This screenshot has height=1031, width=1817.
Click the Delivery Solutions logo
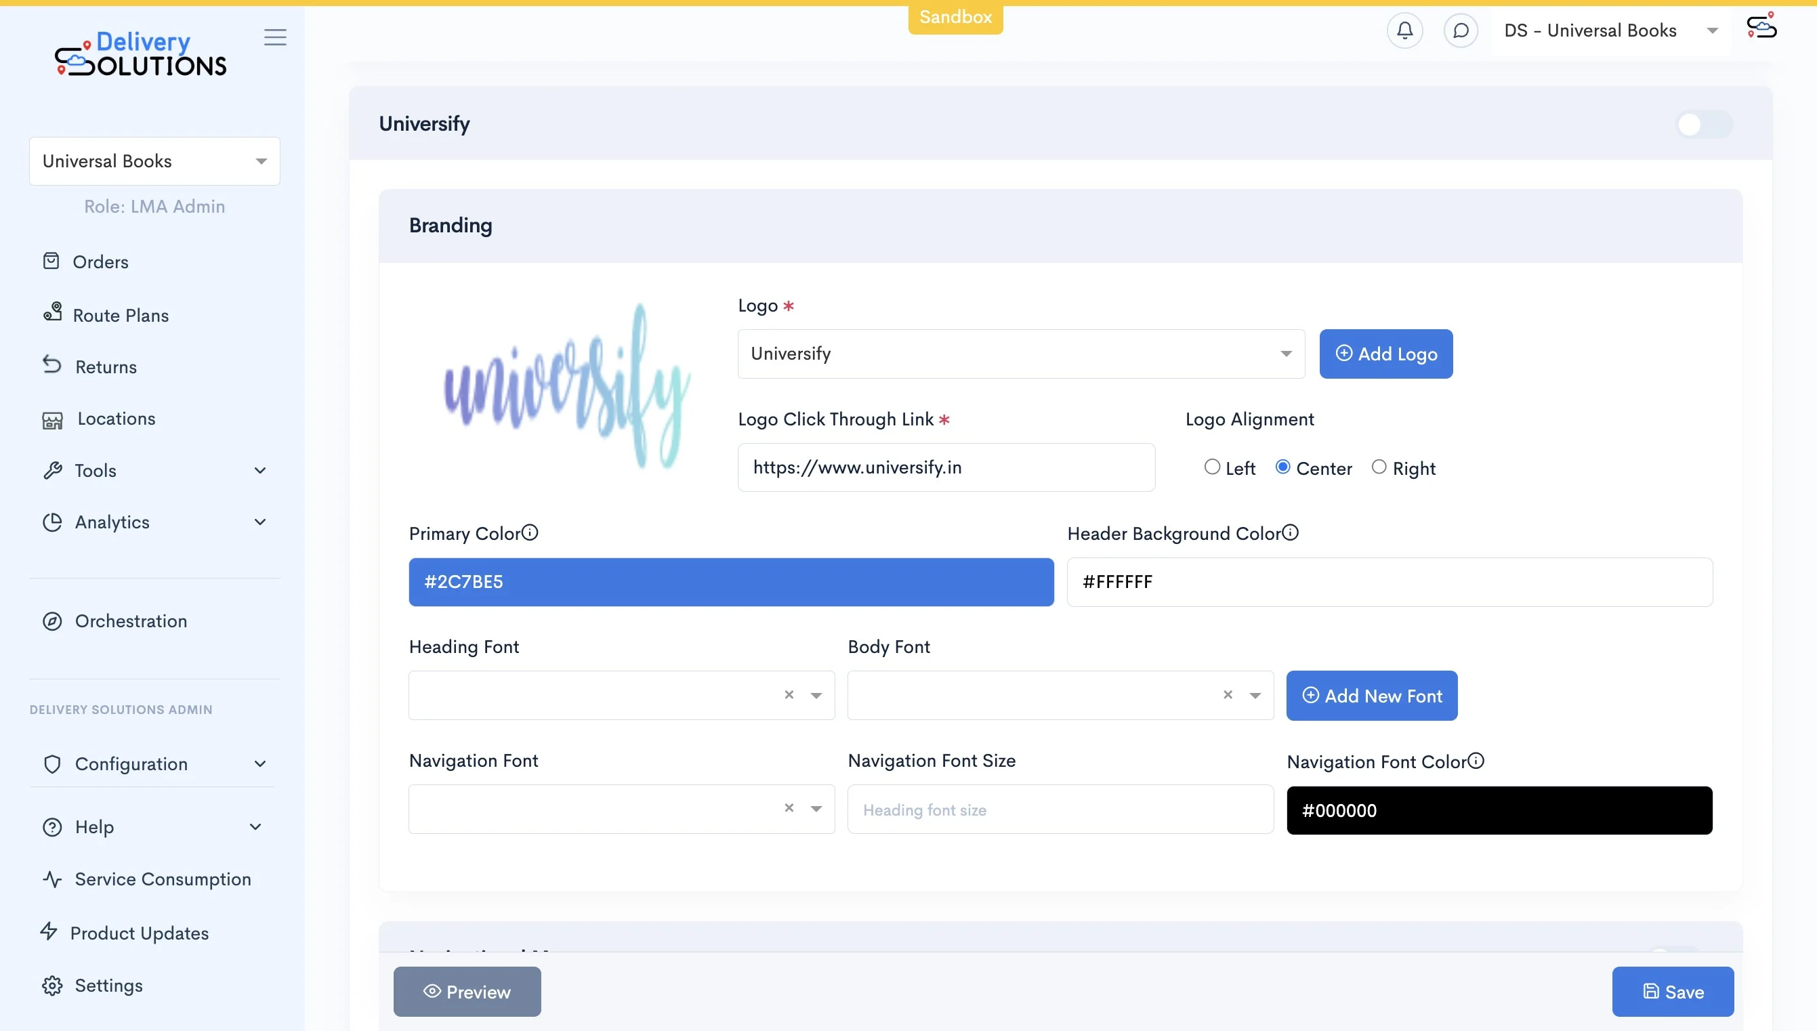pyautogui.click(x=141, y=54)
